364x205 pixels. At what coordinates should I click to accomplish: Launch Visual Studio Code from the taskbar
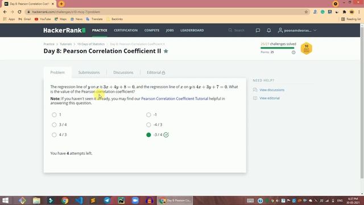coord(79,200)
